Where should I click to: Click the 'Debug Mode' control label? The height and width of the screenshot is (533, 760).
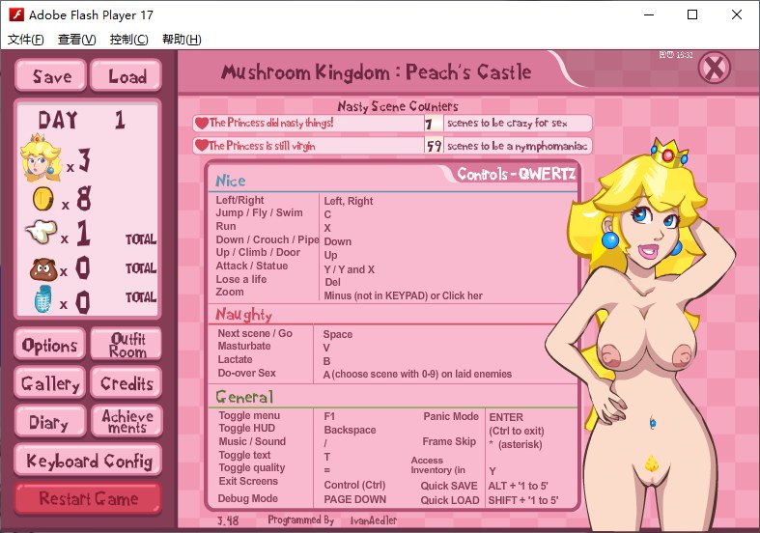coord(247,498)
